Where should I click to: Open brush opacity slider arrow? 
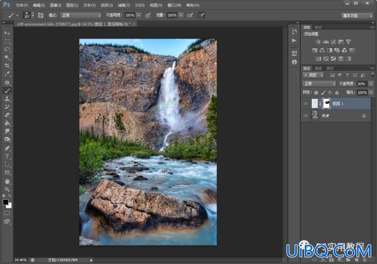pyautogui.click(x=139, y=15)
